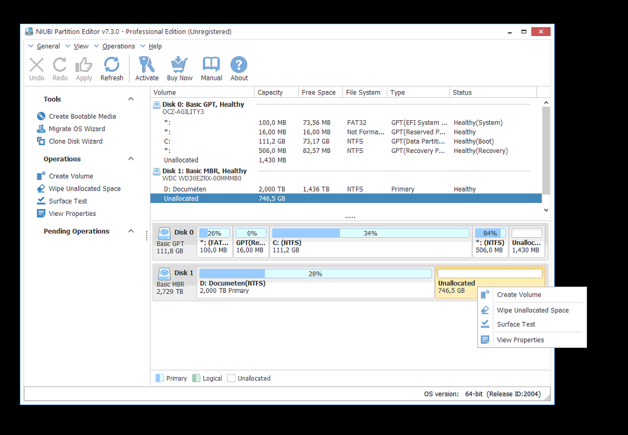This screenshot has width=628, height=435.
Task: Open the General menu
Action: [48, 46]
